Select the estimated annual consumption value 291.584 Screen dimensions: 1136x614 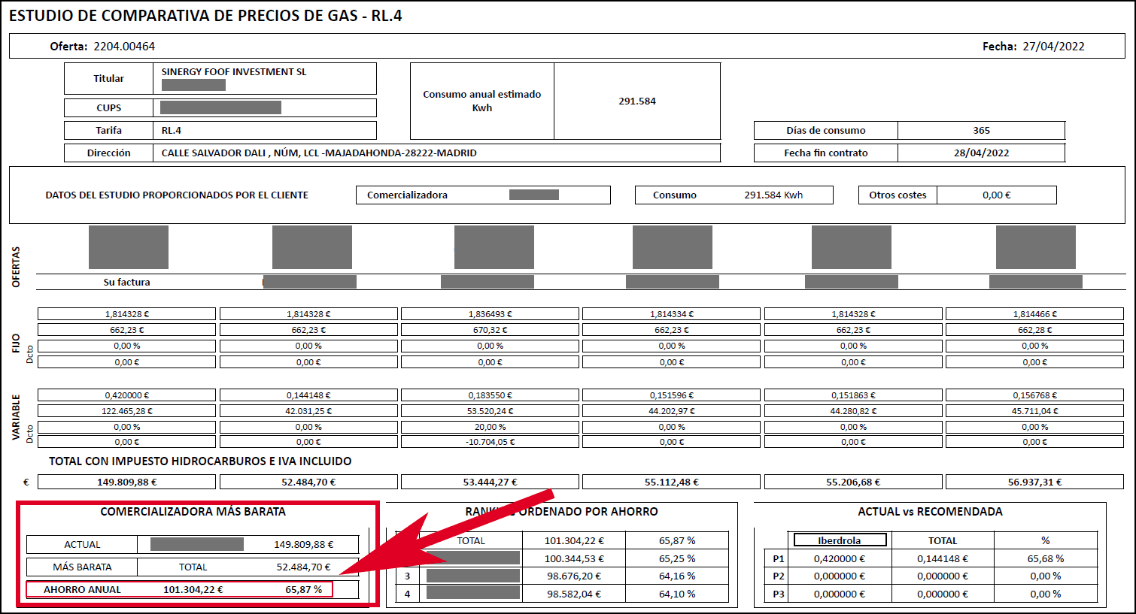tap(637, 101)
